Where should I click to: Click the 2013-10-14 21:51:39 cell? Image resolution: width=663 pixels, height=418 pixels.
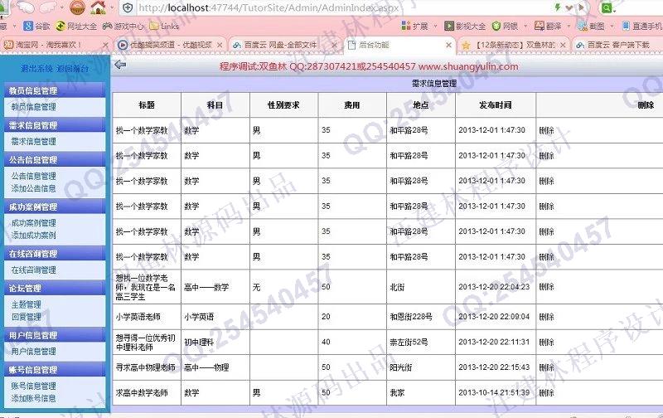(494, 392)
